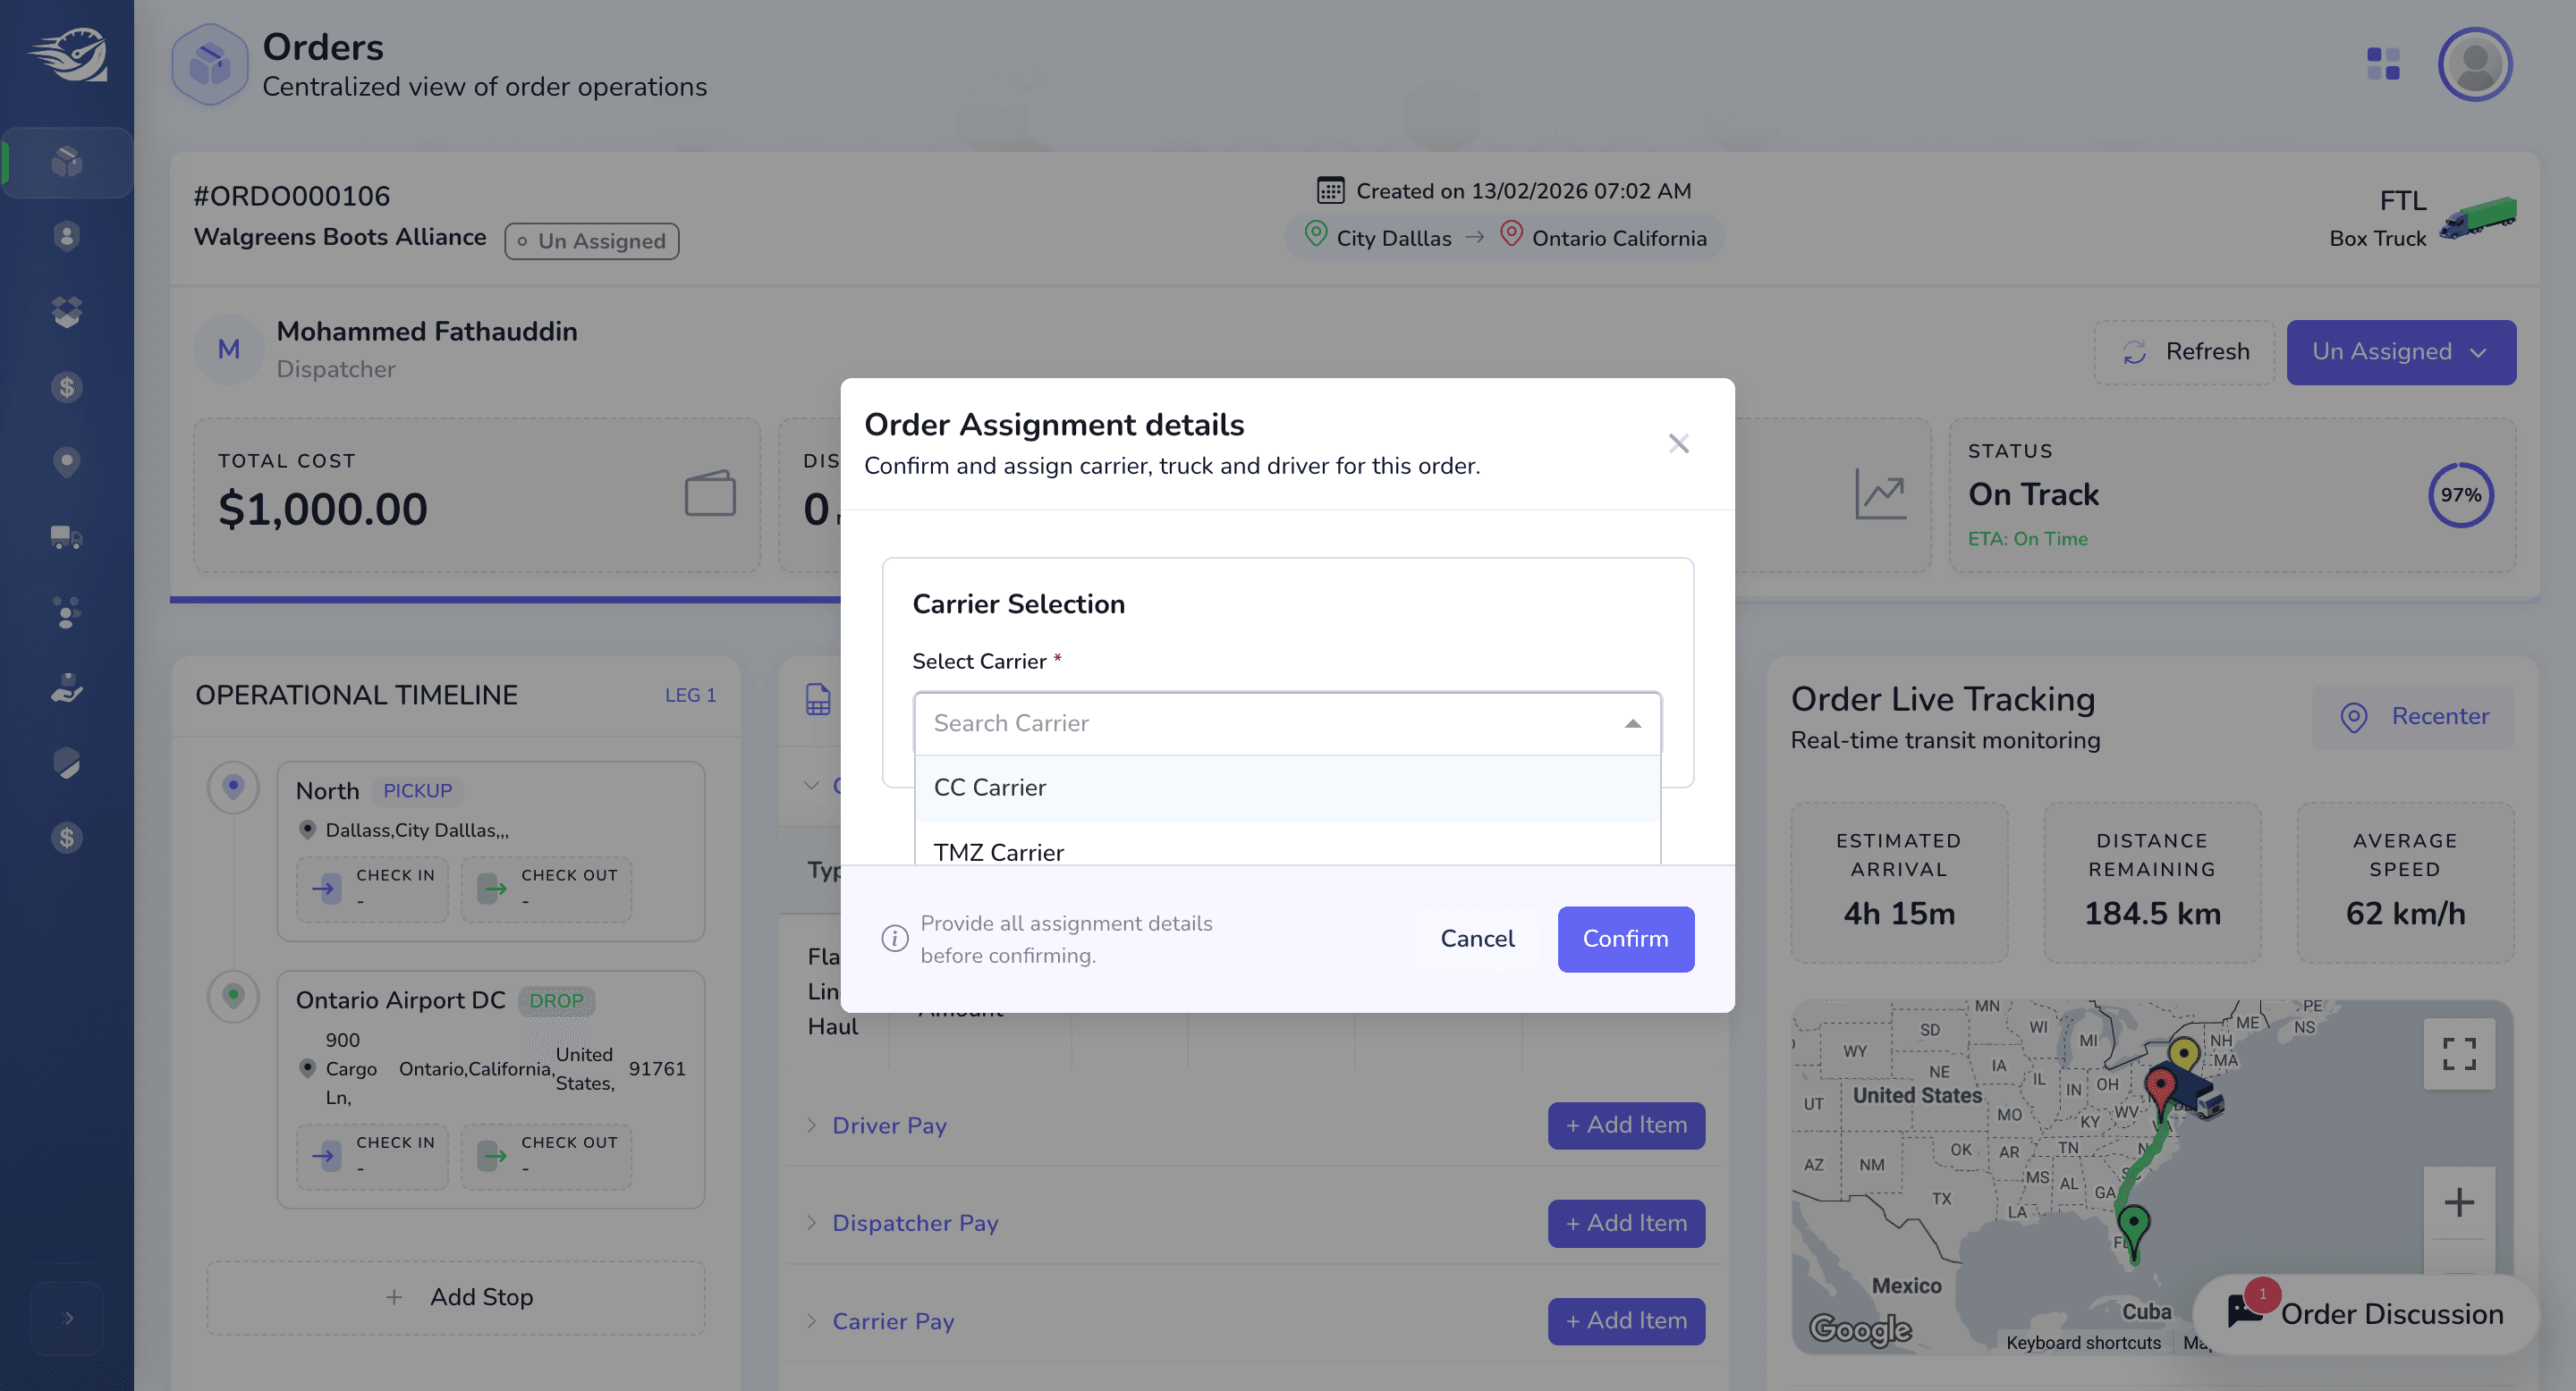Zoom in the map with plus icon
The height and width of the screenshot is (1391, 2576).
(2459, 1202)
